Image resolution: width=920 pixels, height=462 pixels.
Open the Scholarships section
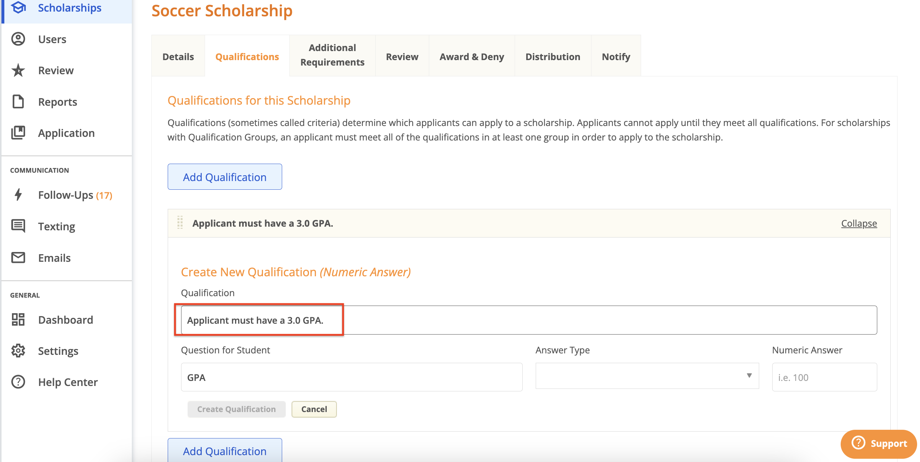tap(70, 8)
